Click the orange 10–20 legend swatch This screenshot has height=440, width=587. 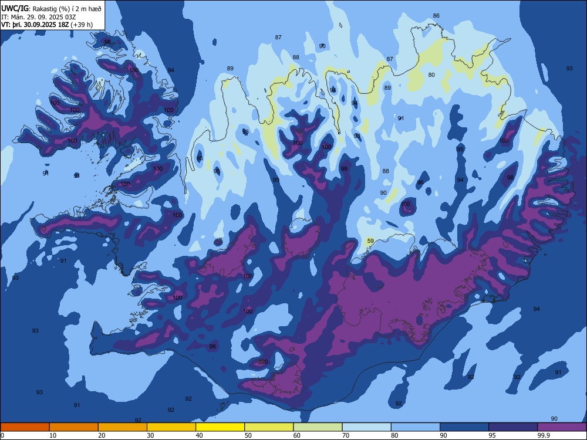(74, 427)
